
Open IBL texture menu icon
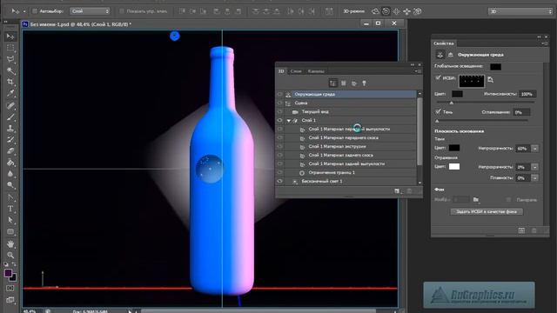[x=491, y=80]
